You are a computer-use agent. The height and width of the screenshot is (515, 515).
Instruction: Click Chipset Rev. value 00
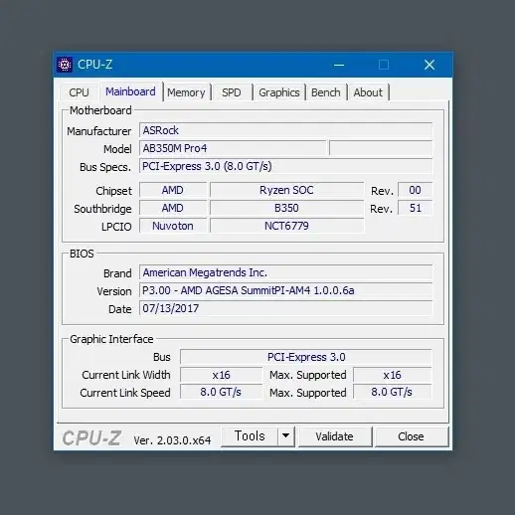coord(415,190)
